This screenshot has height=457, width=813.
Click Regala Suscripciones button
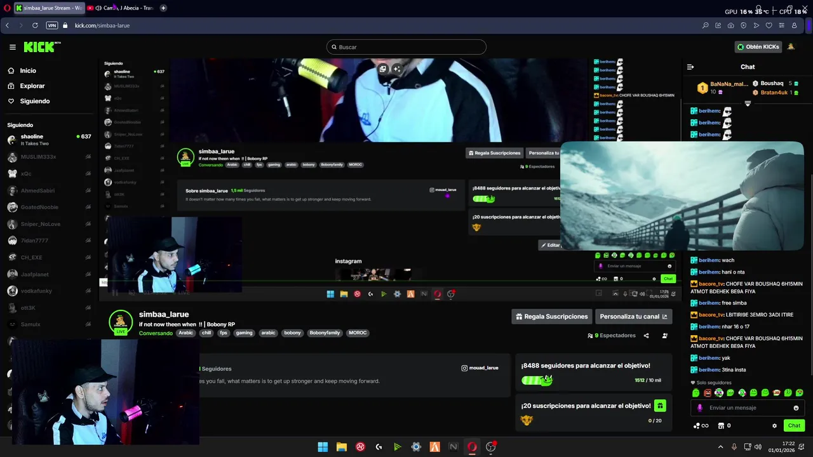[552, 317]
